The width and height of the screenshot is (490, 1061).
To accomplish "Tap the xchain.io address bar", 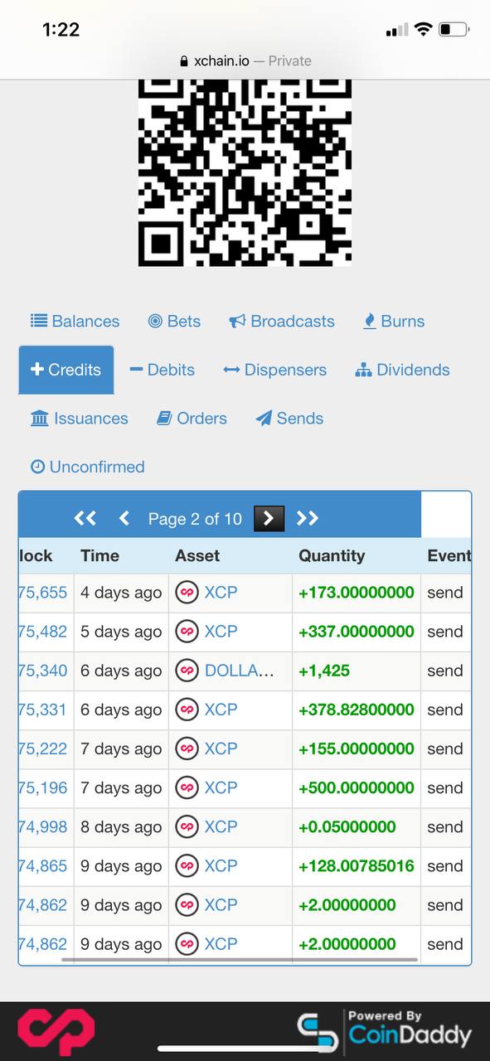I will [x=245, y=61].
